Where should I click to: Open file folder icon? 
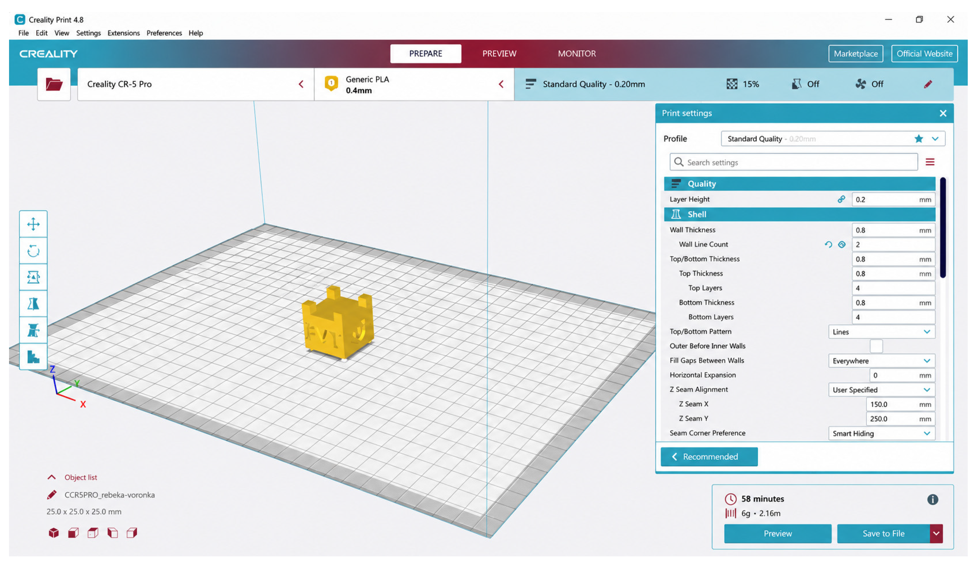point(54,84)
